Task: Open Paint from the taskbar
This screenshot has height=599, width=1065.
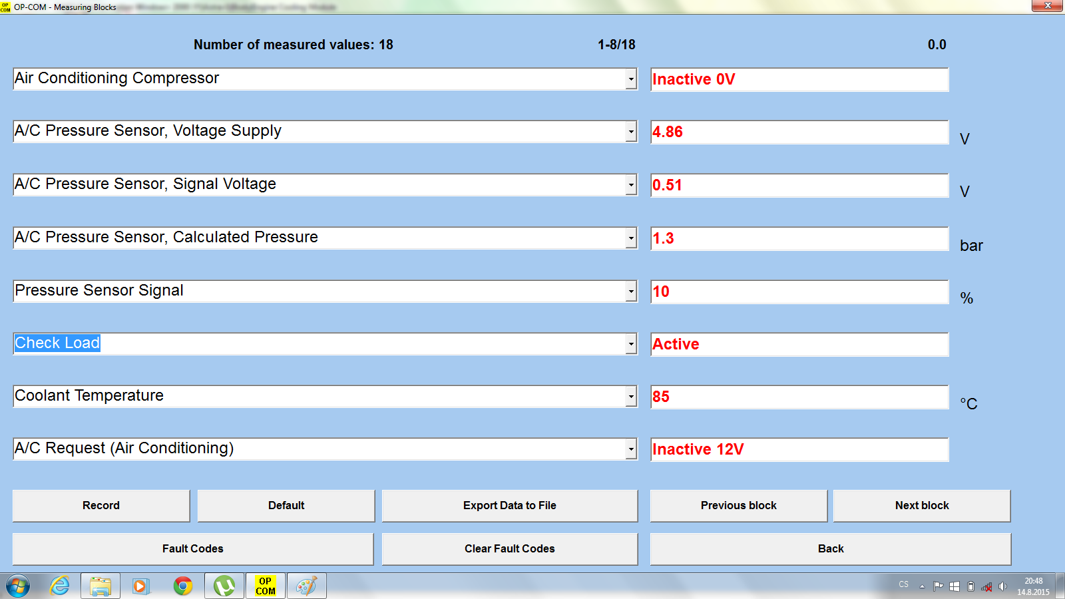Action: point(306,586)
